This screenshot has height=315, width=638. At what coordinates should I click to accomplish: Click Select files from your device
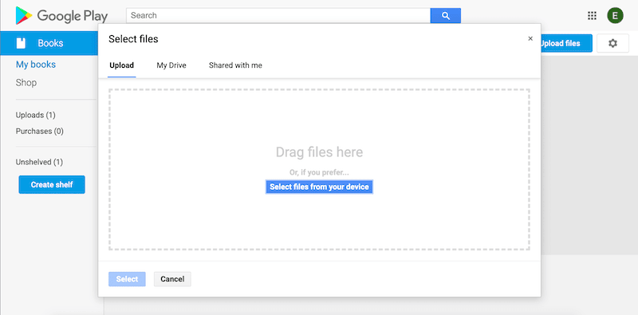pos(320,187)
